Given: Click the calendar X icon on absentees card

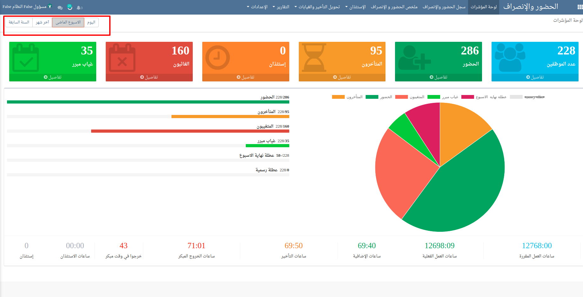Looking at the screenshot, I should tap(122, 58).
